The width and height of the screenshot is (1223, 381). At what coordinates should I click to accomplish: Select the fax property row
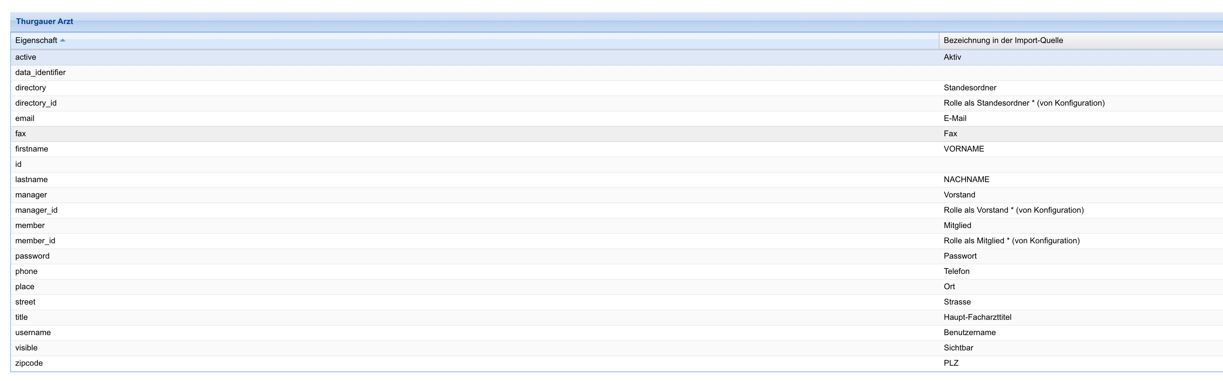pos(20,134)
